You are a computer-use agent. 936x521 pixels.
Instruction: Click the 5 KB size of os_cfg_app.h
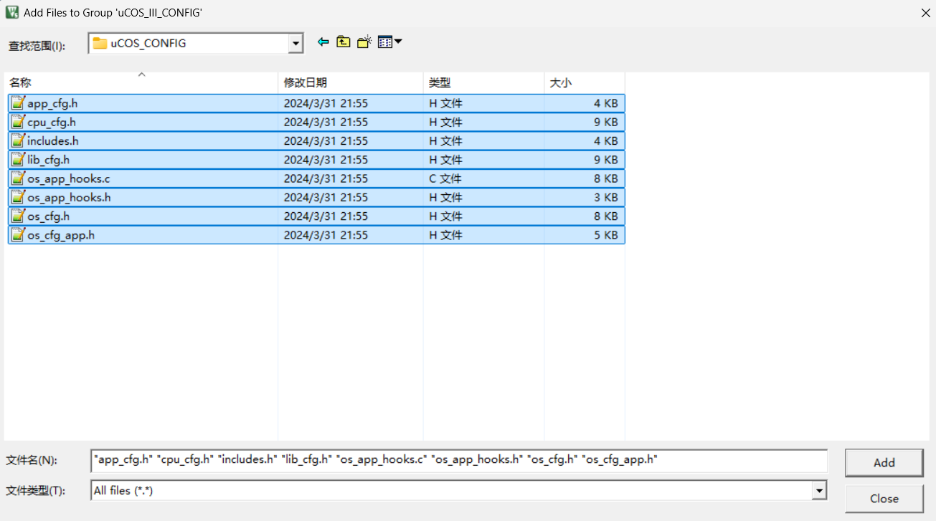(605, 235)
